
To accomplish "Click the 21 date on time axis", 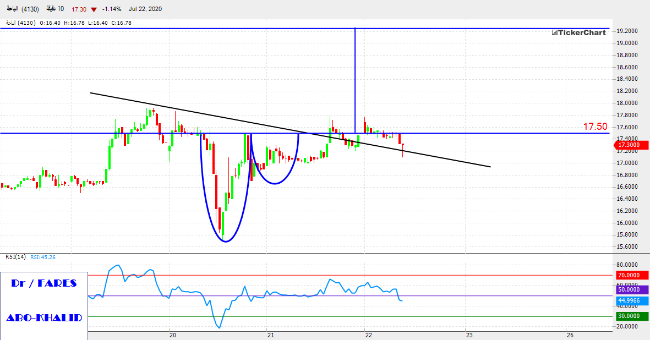I will [x=270, y=335].
